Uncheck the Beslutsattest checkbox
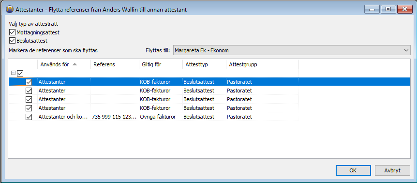Screen dimensions: 417x183 click(12, 41)
